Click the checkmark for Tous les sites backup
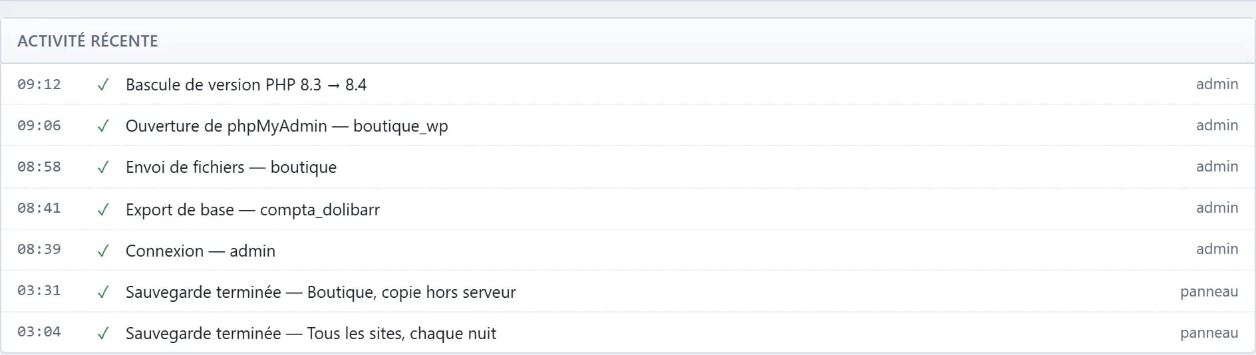 [x=103, y=333]
